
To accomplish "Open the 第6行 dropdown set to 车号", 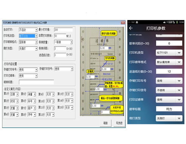I will (x=32, y=101).
